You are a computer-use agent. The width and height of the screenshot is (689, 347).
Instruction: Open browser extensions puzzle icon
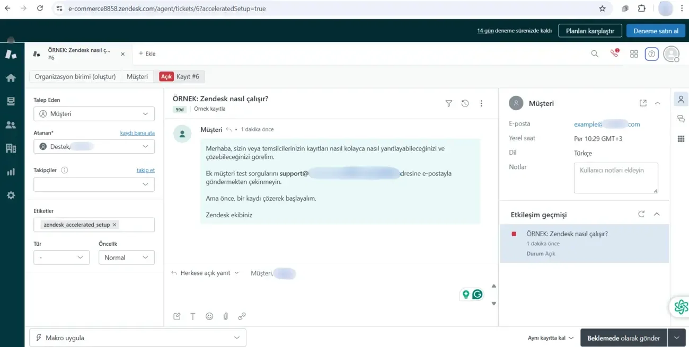click(642, 8)
